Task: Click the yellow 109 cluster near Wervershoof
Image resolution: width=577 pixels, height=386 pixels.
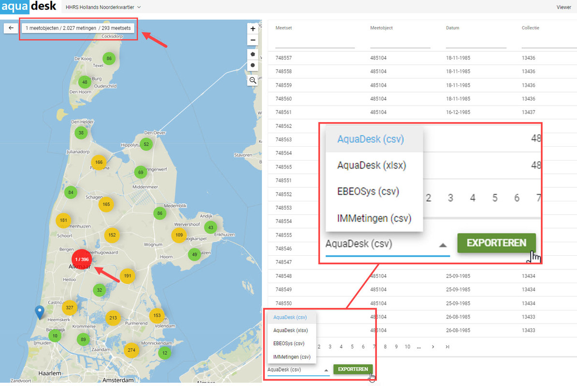Action: (179, 235)
